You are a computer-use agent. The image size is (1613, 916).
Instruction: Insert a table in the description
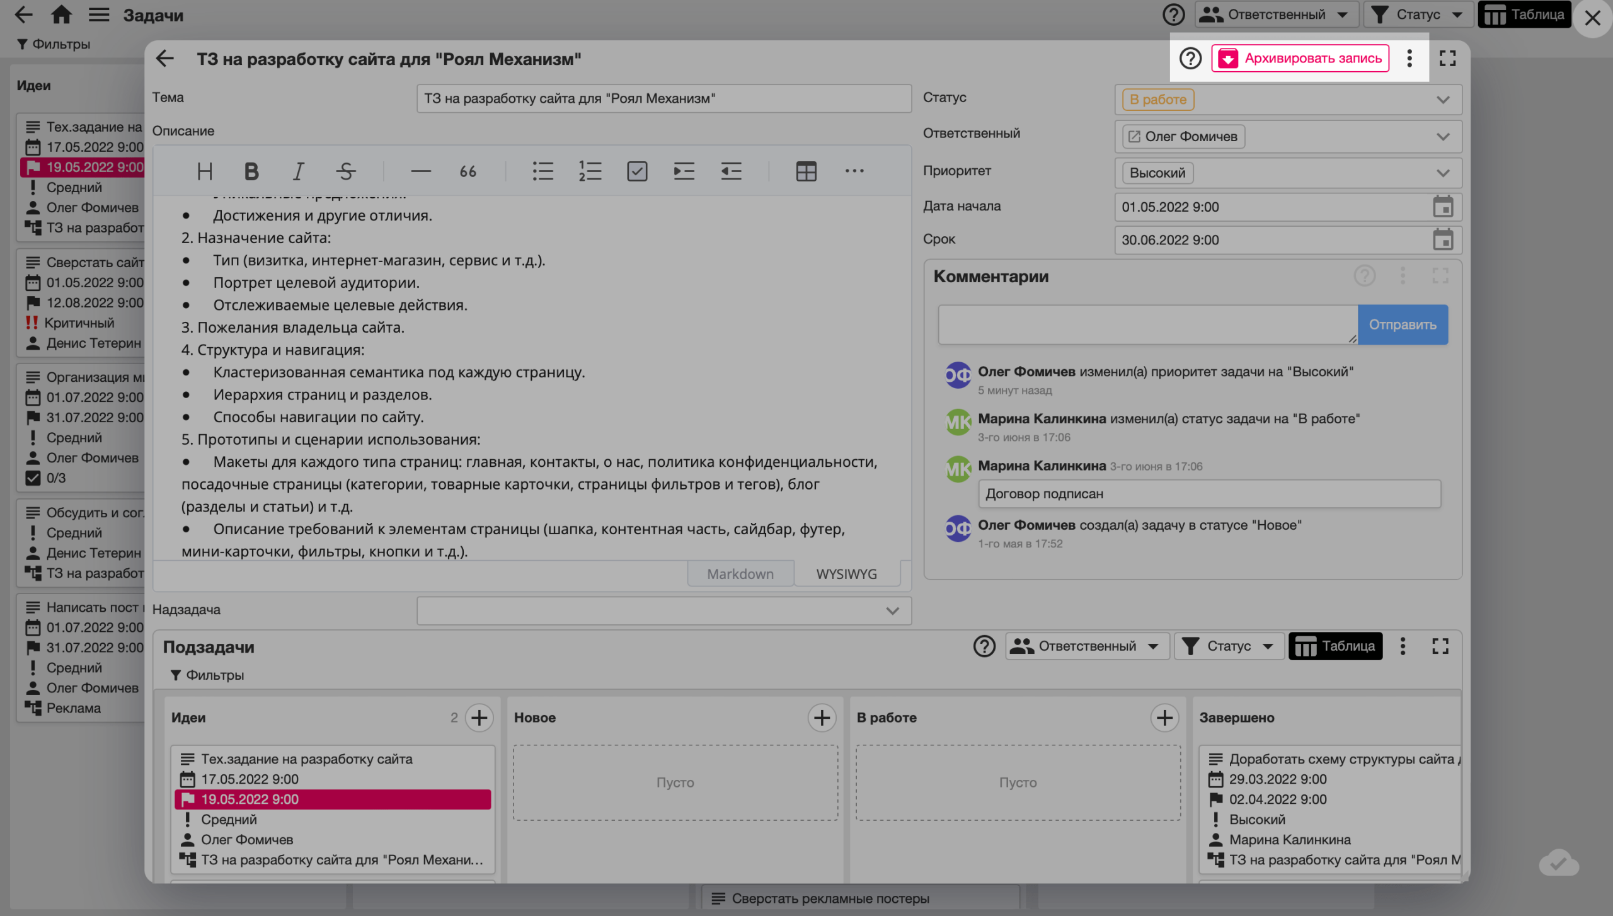click(x=806, y=171)
